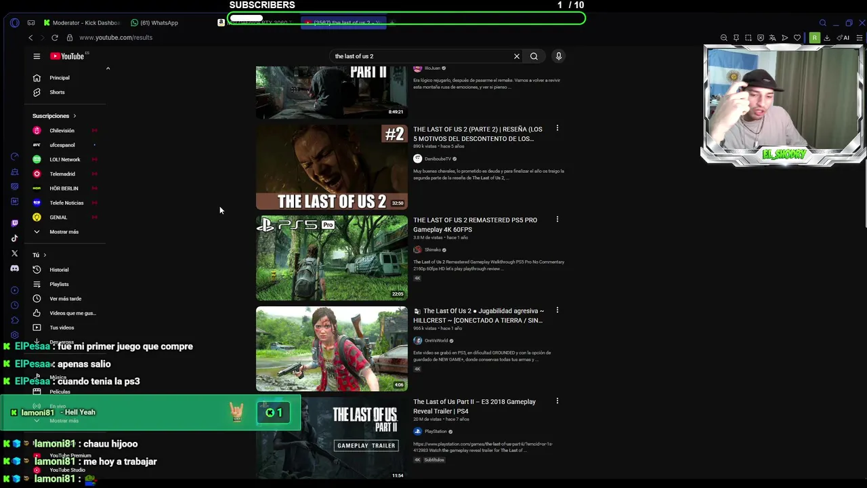
Task: Click the Aria AI toolbar button
Action: click(x=843, y=38)
